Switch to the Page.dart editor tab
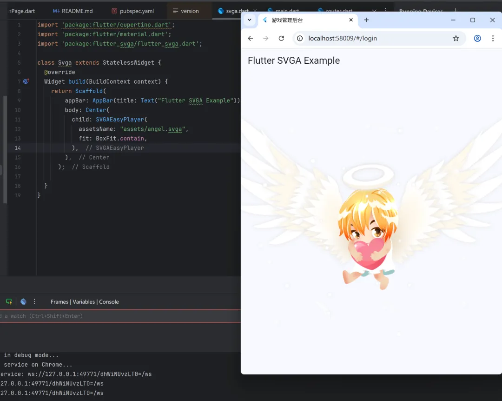The image size is (502, 401). tap(22, 11)
